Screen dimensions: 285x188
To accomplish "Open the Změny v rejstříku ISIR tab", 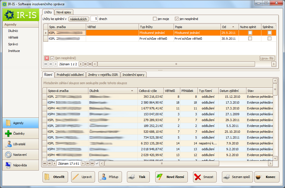I will (x=103, y=75).
